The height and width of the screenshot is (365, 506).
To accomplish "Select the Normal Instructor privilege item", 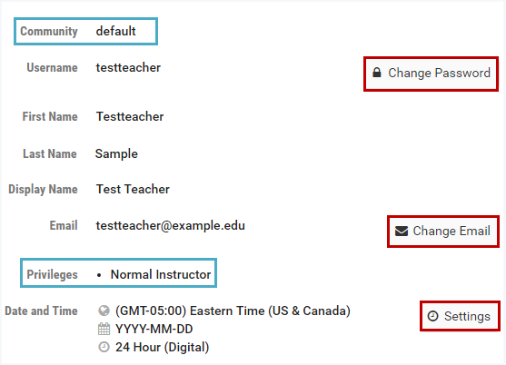I will click(x=161, y=274).
